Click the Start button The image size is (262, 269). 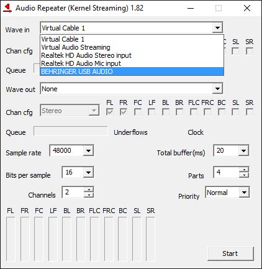pos(230,253)
